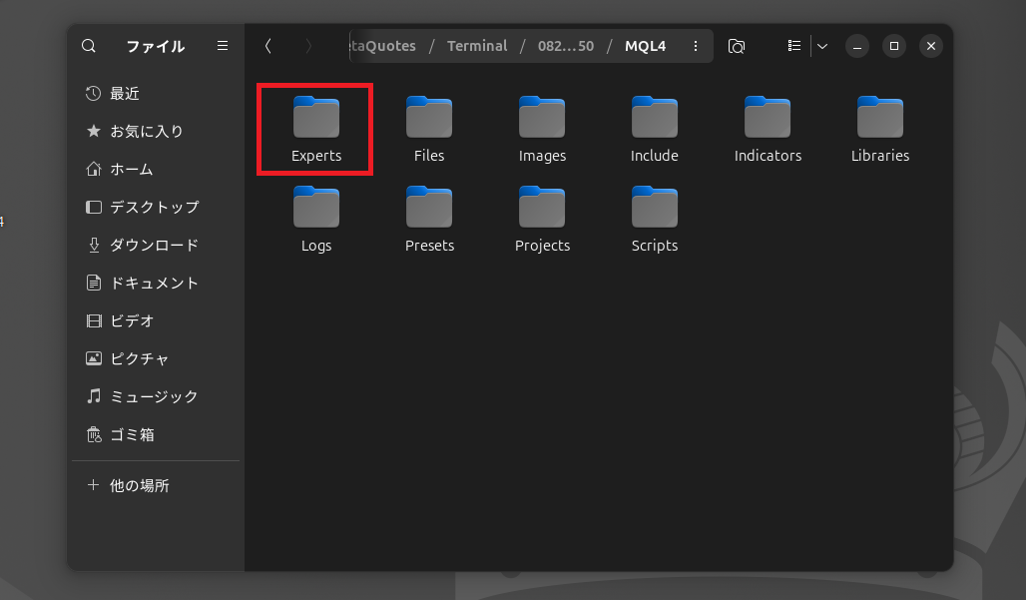Open the Trash sidebar entry
The width and height of the screenshot is (1026, 600).
(132, 435)
